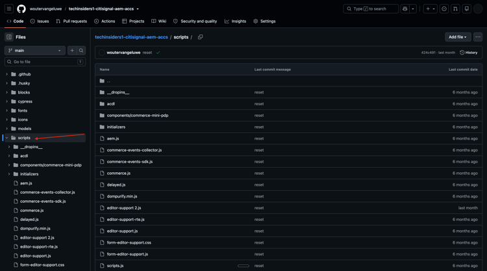The width and height of the screenshot is (487, 271).
Task: Click folder icon of initializers row
Action: [x=102, y=127]
